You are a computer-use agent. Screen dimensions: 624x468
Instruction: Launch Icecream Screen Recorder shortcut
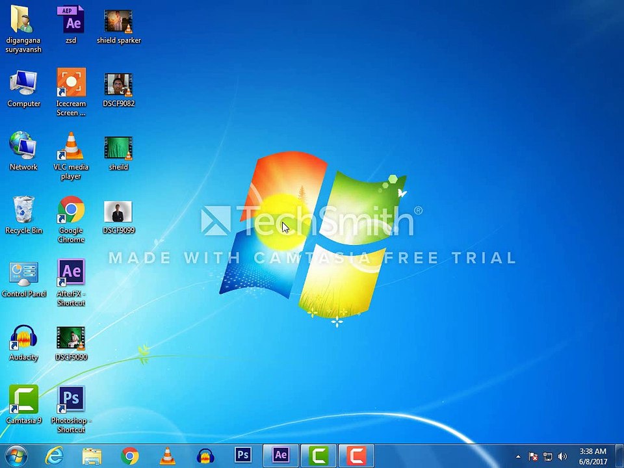coord(71,92)
